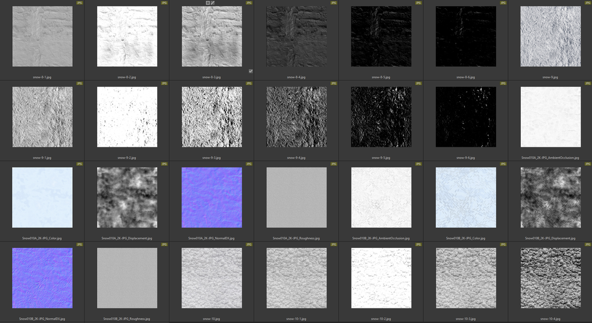Select the snow-9-5.jpg dark thumbnail

pyautogui.click(x=381, y=117)
